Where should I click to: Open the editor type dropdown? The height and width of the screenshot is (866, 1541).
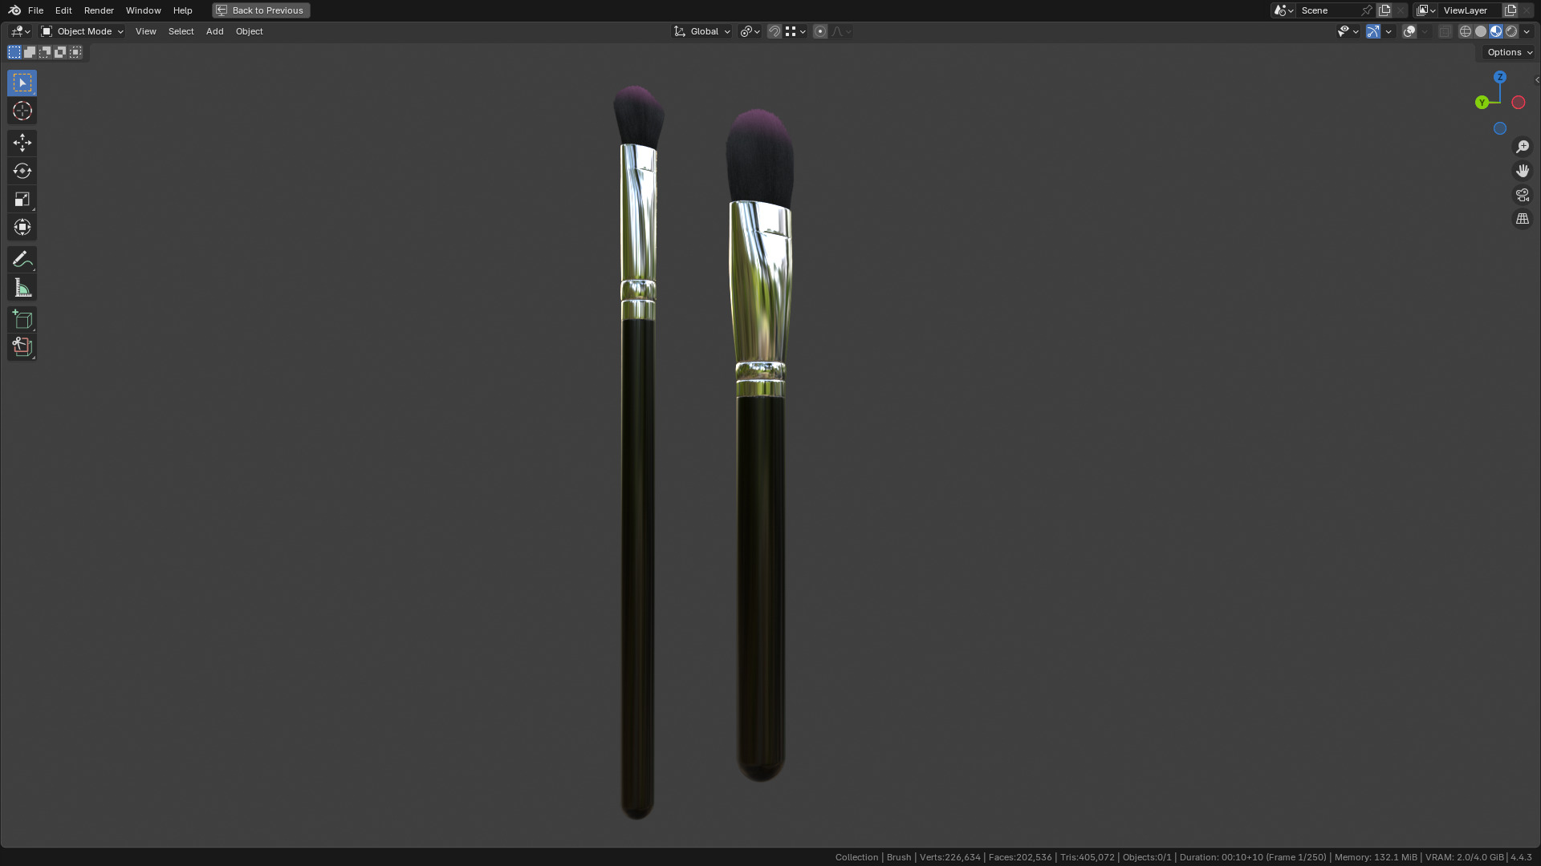(x=20, y=31)
